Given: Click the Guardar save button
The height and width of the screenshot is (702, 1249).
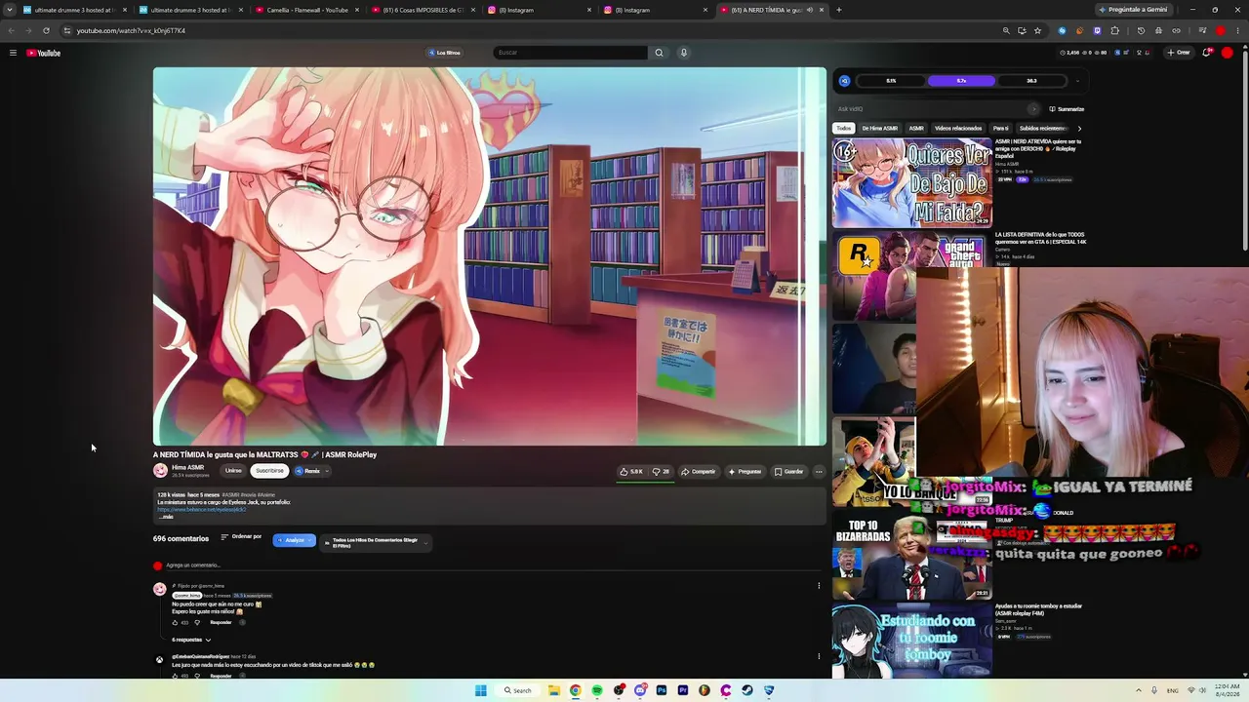Looking at the screenshot, I should click(x=788, y=472).
